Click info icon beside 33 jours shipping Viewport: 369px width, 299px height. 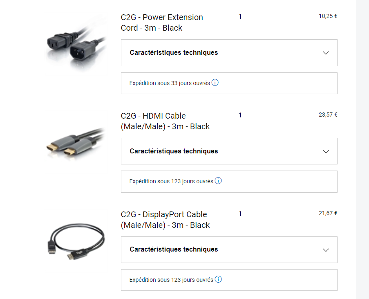(x=215, y=83)
